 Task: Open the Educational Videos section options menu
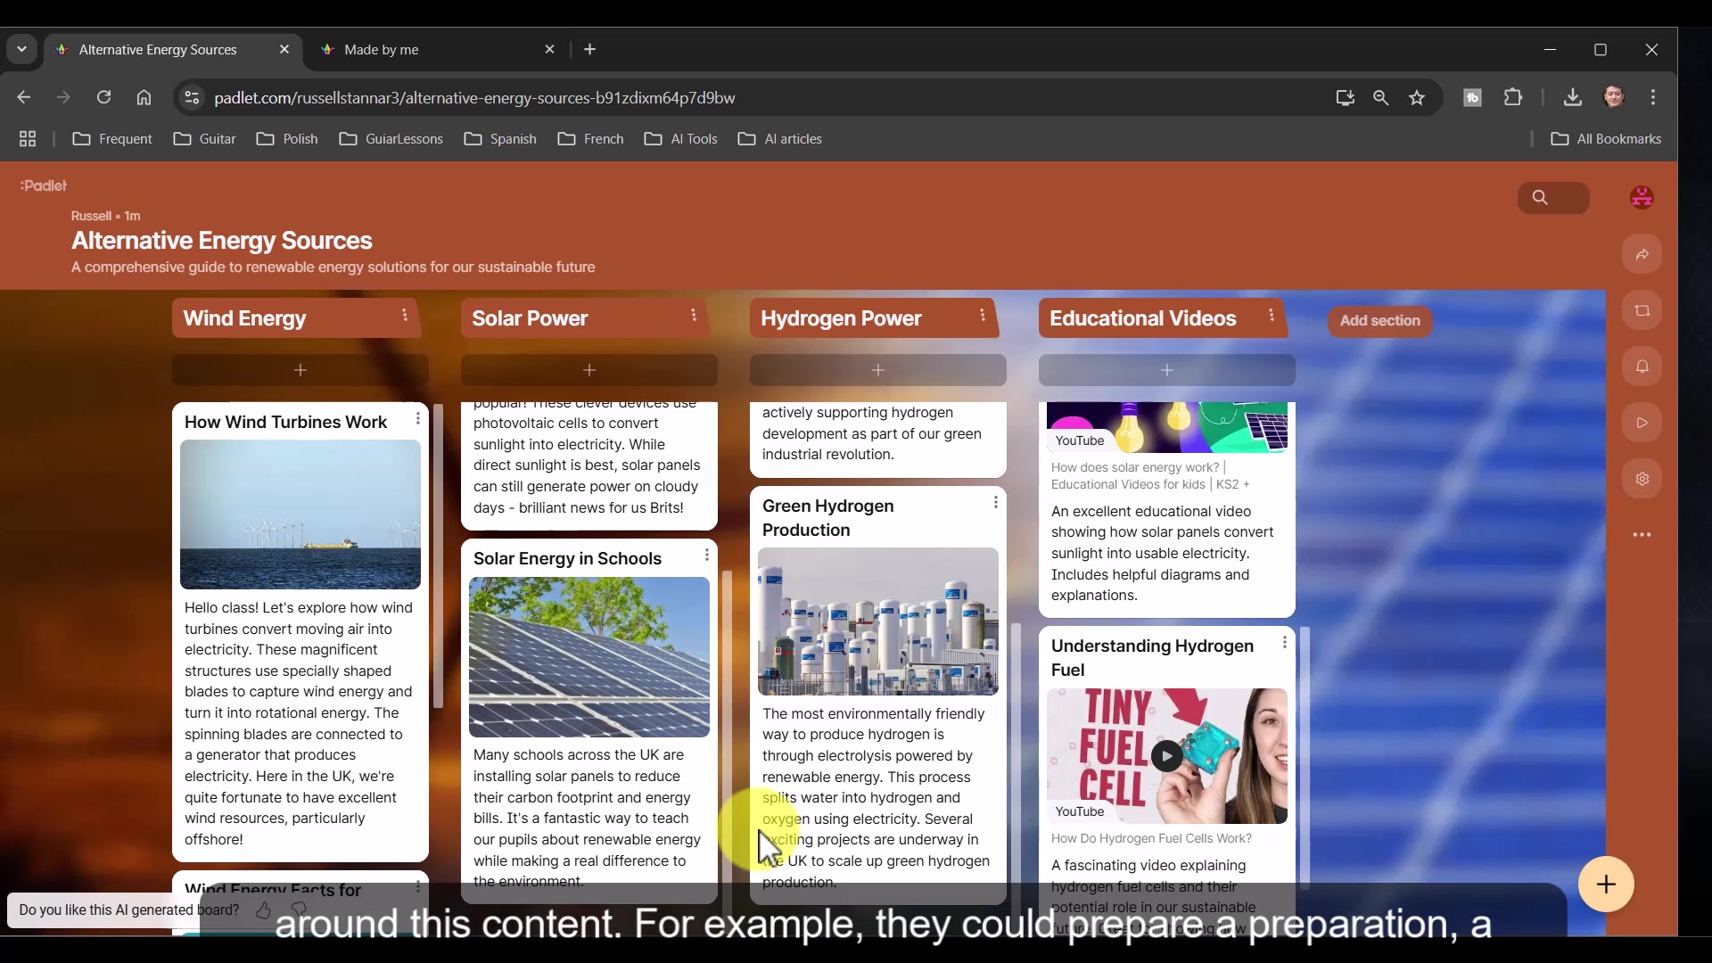coord(1272,316)
